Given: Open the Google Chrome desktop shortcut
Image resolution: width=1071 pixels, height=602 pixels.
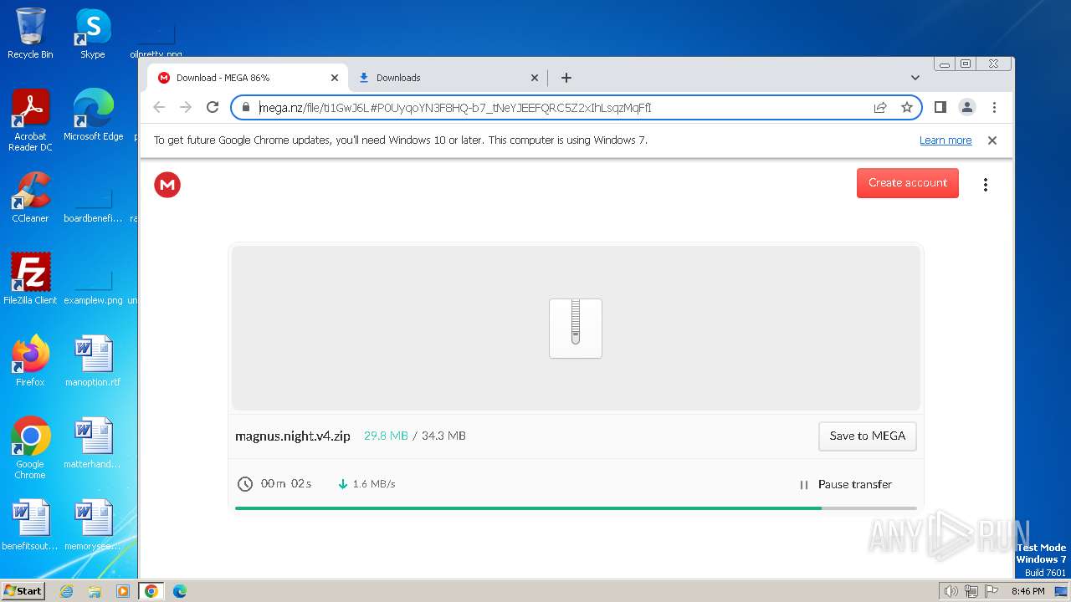Looking at the screenshot, I should (30, 448).
